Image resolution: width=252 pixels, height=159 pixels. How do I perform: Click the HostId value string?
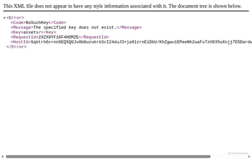coord(141,42)
